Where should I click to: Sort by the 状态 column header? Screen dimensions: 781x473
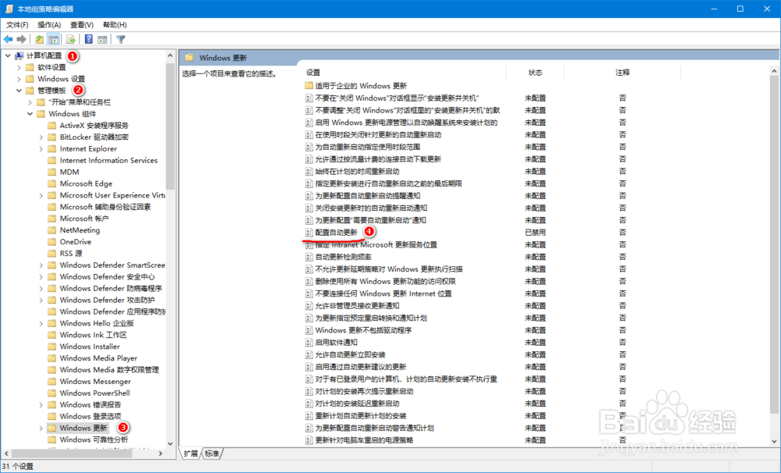tap(535, 73)
